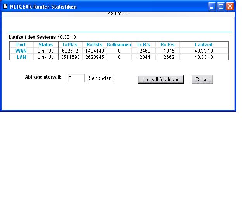248x198 pixels.
Task: Select the Status column header
Action: click(x=46, y=45)
